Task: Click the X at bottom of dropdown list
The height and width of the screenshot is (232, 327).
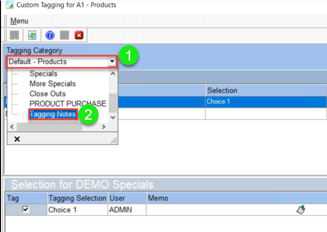Action: point(17,139)
